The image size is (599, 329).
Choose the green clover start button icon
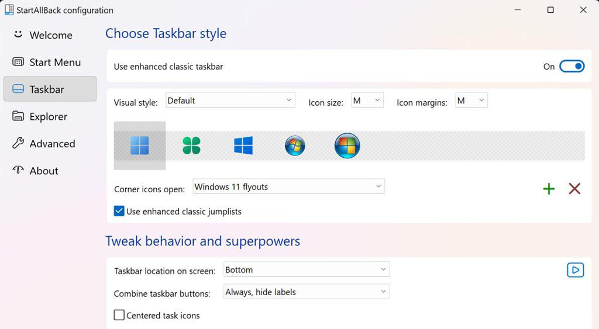tap(191, 146)
